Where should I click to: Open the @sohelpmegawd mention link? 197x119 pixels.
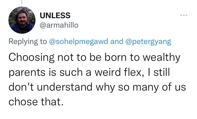pos(79,41)
